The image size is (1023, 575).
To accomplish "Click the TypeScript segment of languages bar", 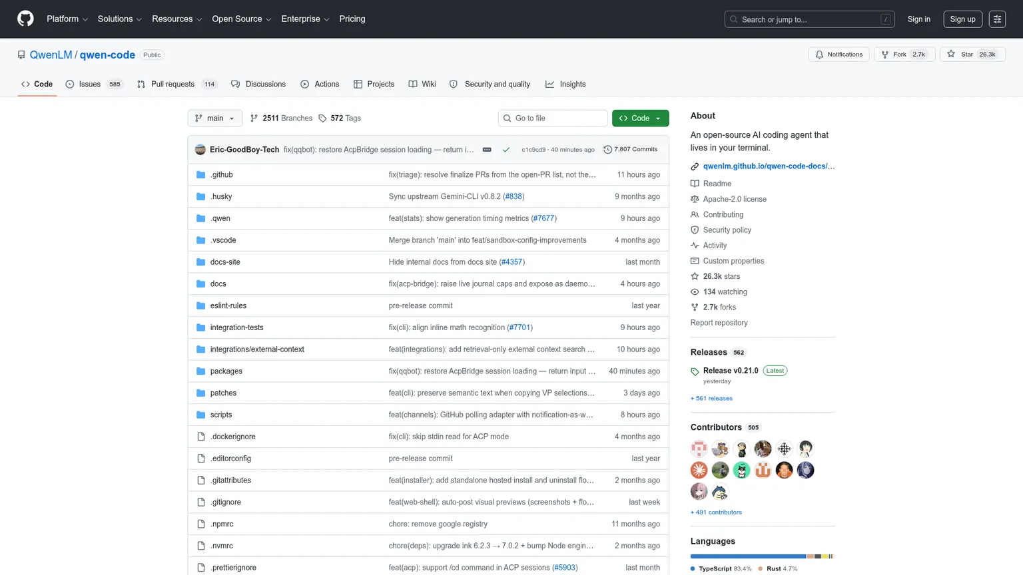I will 748,556.
